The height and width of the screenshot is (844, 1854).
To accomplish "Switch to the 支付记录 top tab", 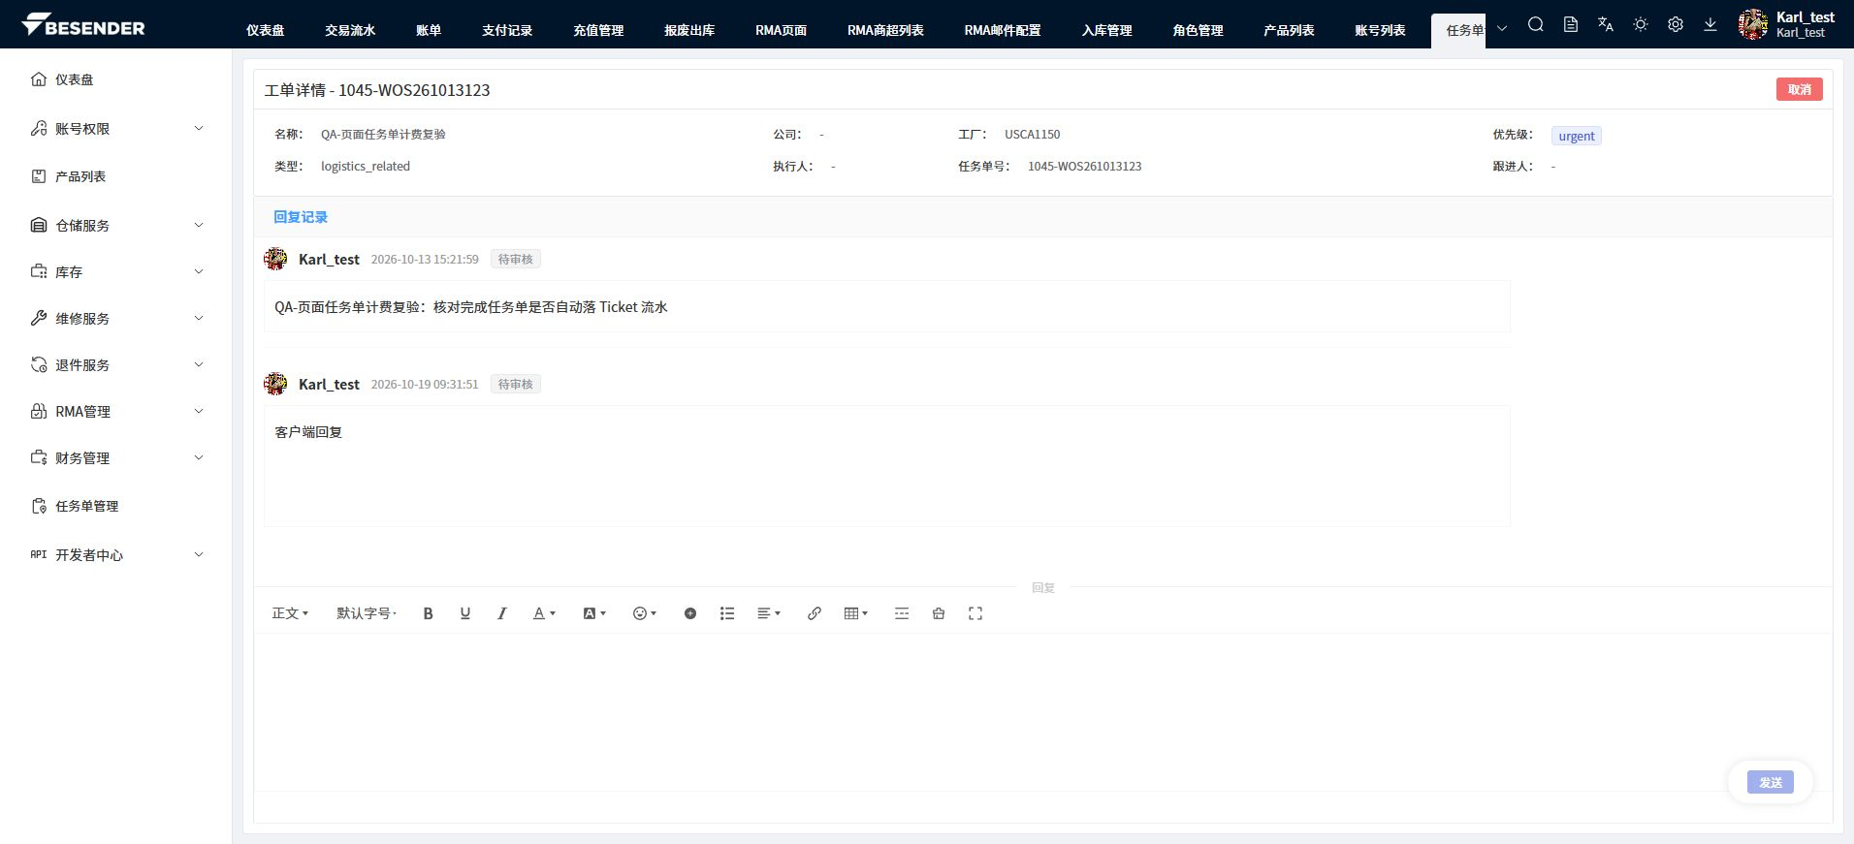I will point(507,30).
